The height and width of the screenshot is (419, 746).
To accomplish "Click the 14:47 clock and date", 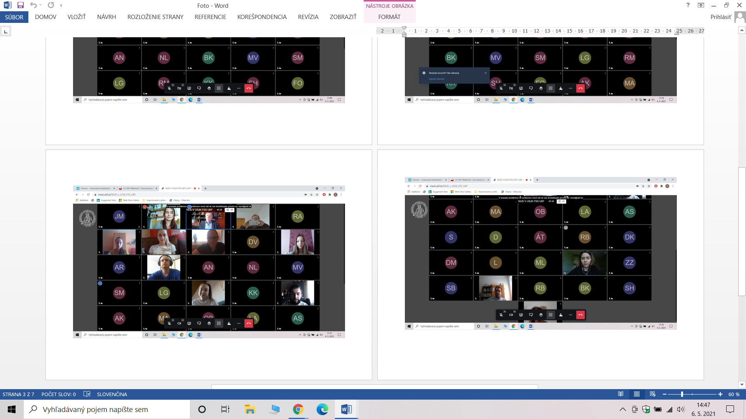I will pyautogui.click(x=703, y=409).
